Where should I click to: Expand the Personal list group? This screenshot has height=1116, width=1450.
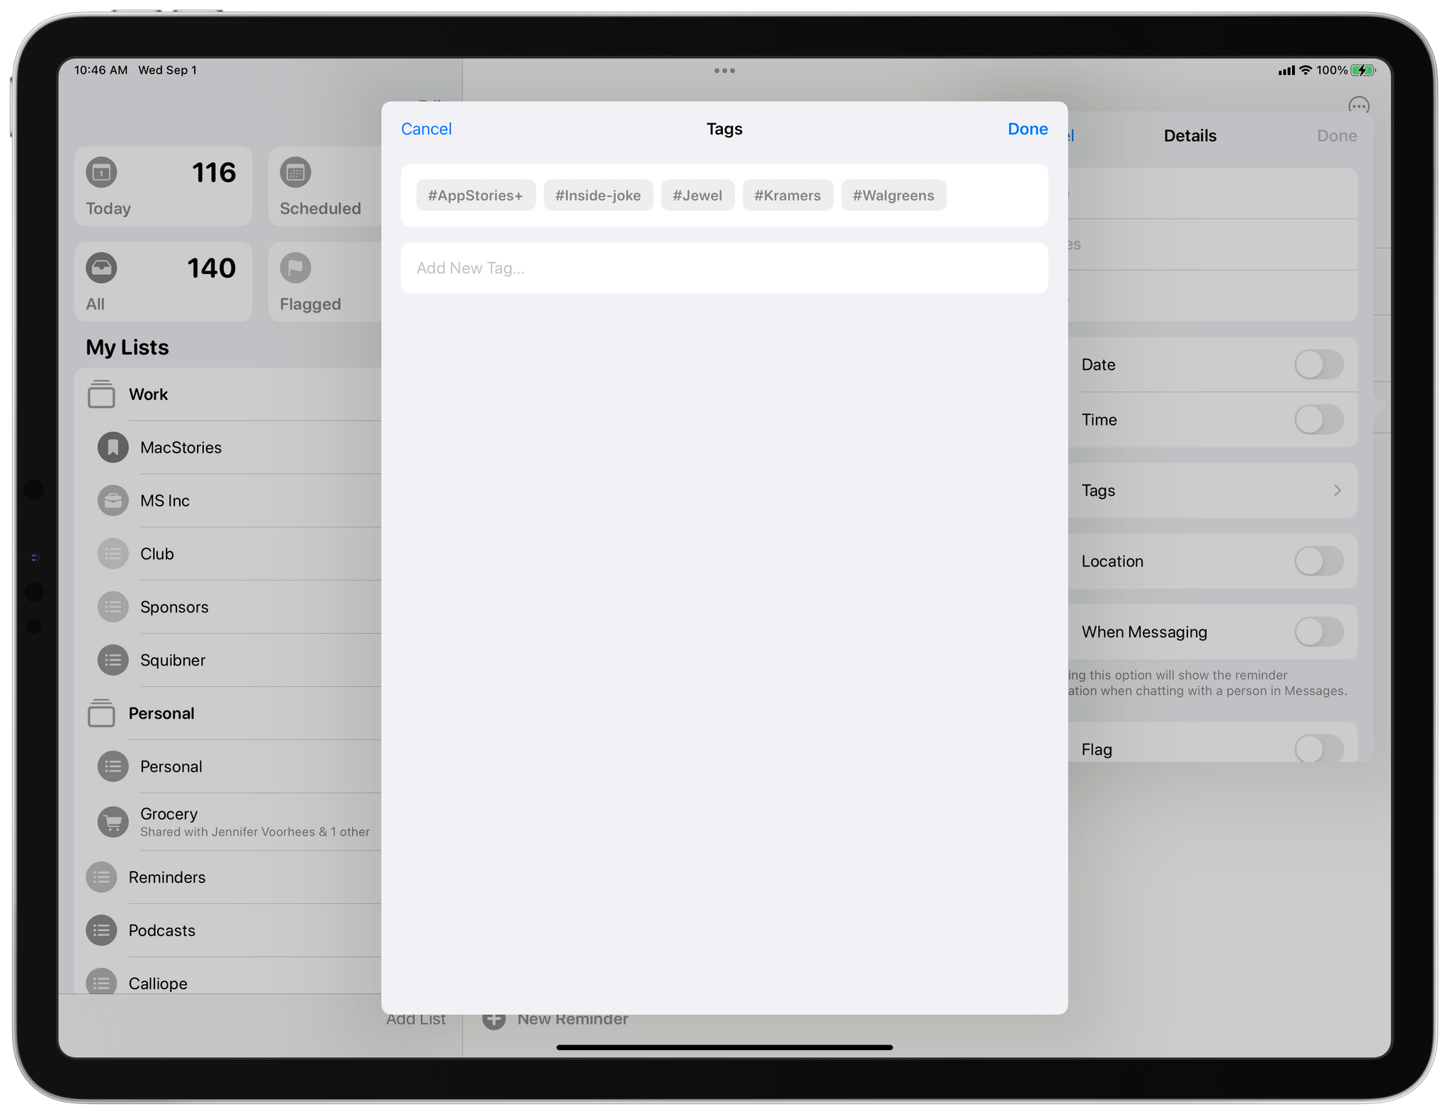click(x=161, y=713)
